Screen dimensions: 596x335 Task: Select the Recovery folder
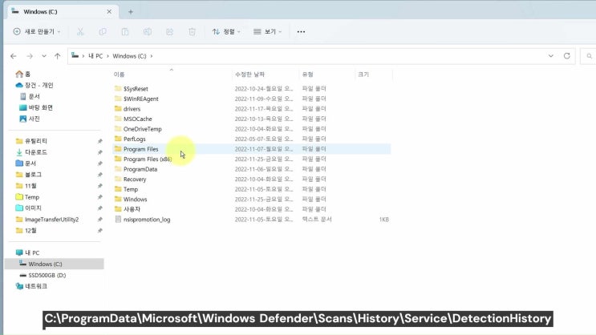tap(135, 180)
